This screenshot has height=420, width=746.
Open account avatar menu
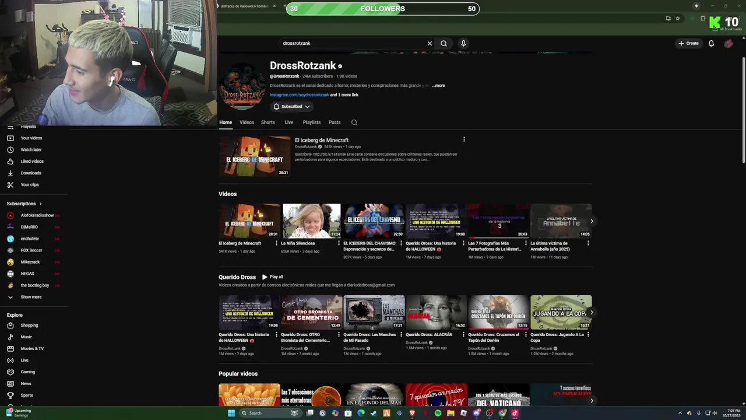[728, 43]
